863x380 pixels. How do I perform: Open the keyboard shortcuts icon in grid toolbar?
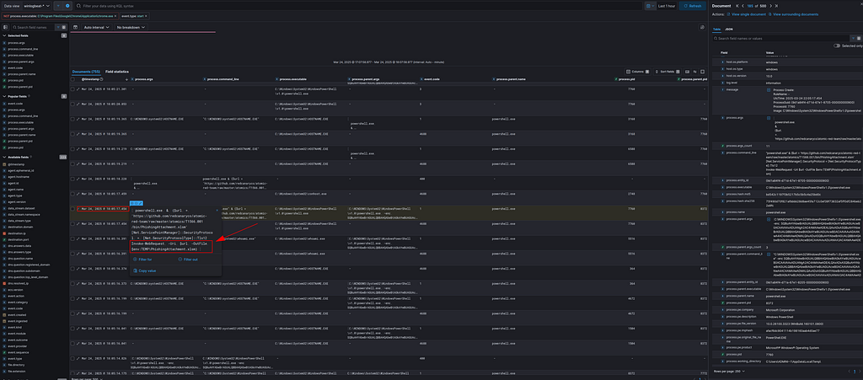(686, 72)
